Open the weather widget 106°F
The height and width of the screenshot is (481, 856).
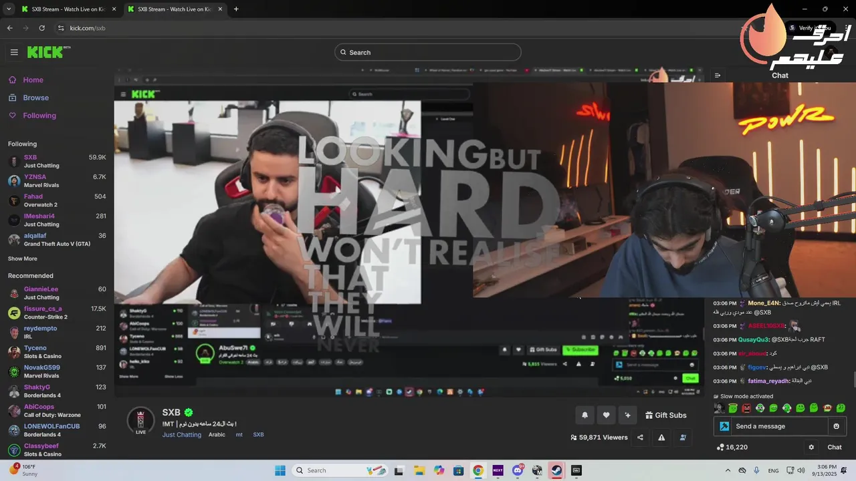[23, 470]
